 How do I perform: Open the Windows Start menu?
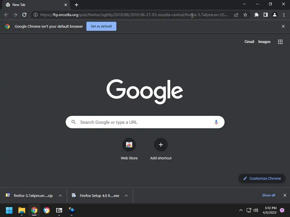click(9, 210)
